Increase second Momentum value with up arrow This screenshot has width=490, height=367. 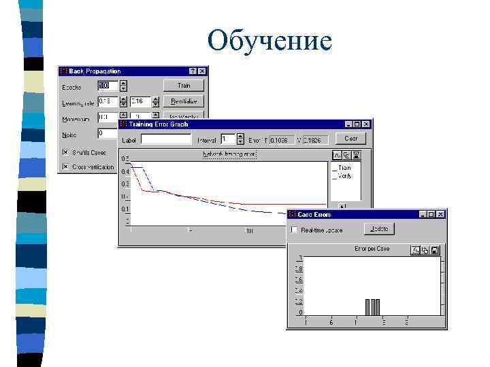(x=156, y=115)
